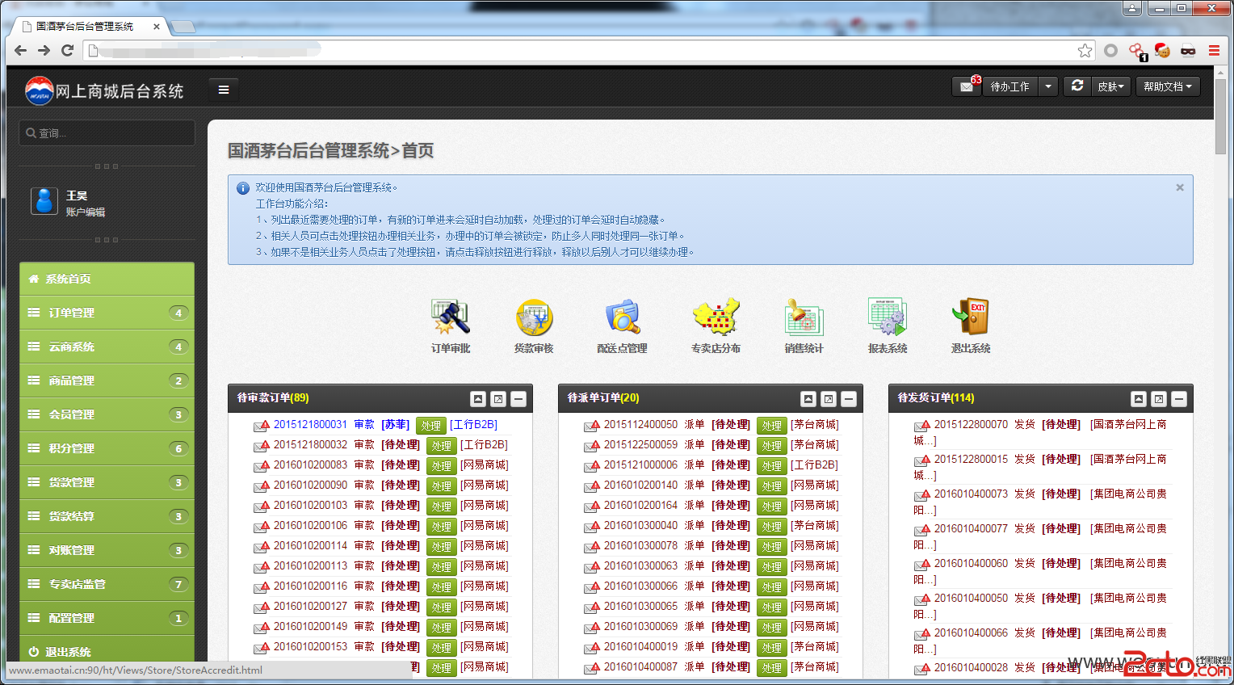Expand 会员管理 sidebar menu

[x=107, y=414]
